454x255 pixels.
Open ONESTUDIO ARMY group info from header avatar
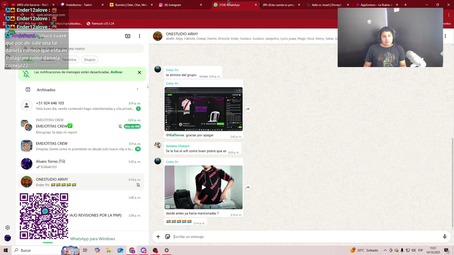[x=157, y=36]
